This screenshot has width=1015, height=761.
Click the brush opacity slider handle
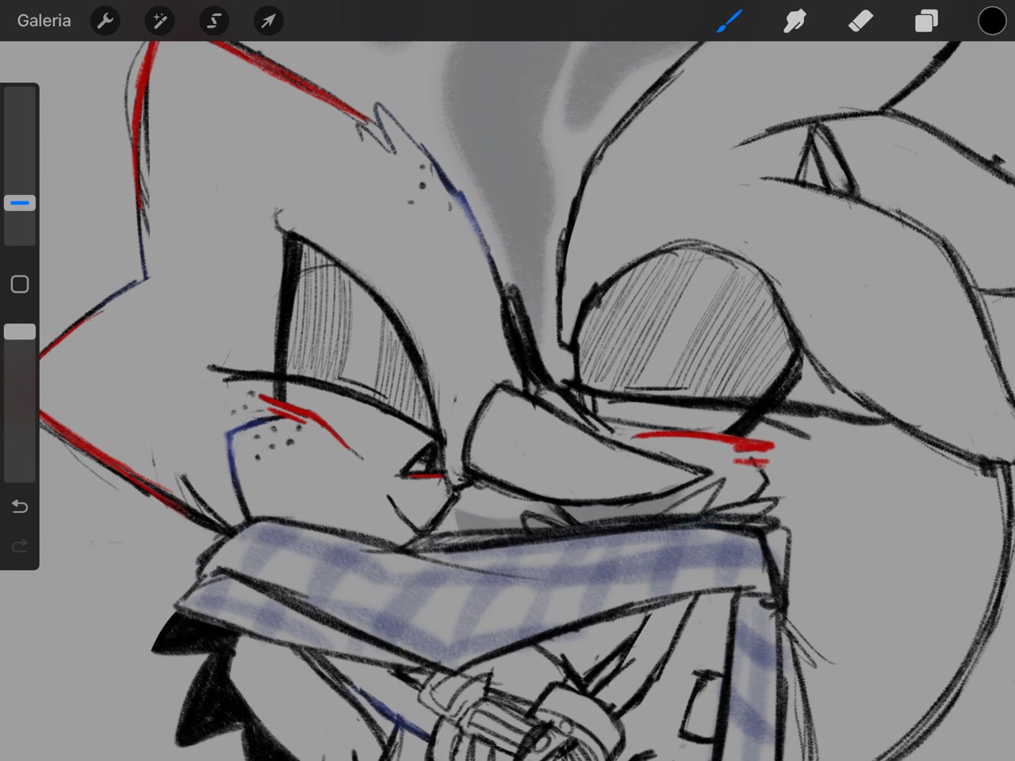click(20, 332)
